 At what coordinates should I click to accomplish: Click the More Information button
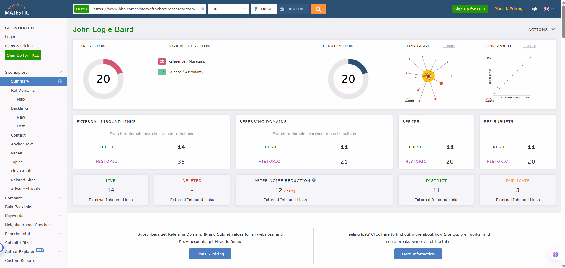pyautogui.click(x=418, y=254)
